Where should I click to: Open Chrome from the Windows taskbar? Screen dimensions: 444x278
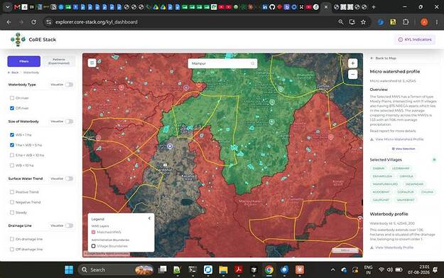pyautogui.click(x=269, y=269)
